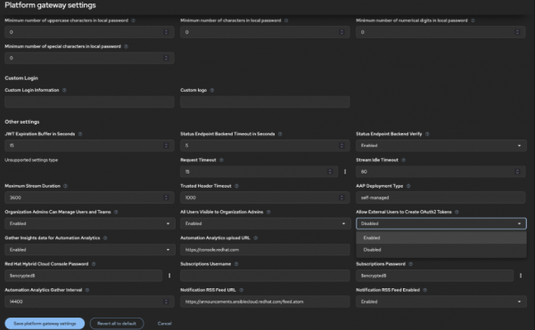Adjust minimum uppercase characters stepper
535x330 pixels.
(166, 32)
